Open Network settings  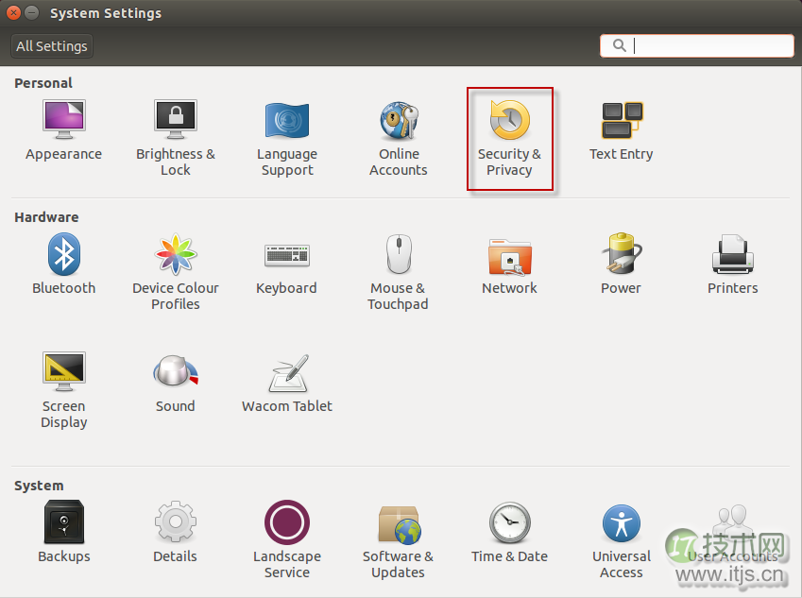pyautogui.click(x=509, y=266)
